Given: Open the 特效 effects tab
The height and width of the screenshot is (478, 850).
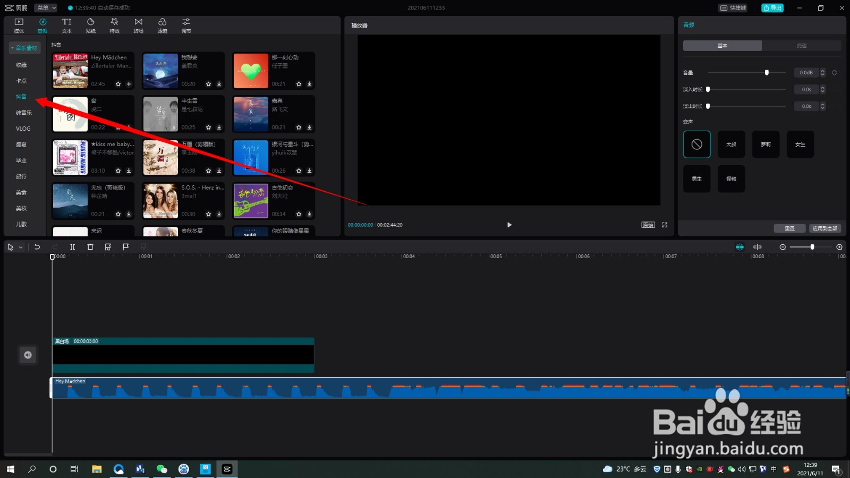Looking at the screenshot, I should click(x=114, y=25).
